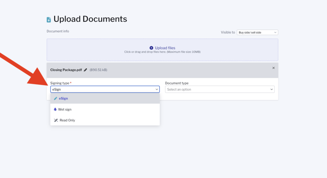Click the Upload Documents page icon
Screen dimensions: 327x178
click(49, 20)
